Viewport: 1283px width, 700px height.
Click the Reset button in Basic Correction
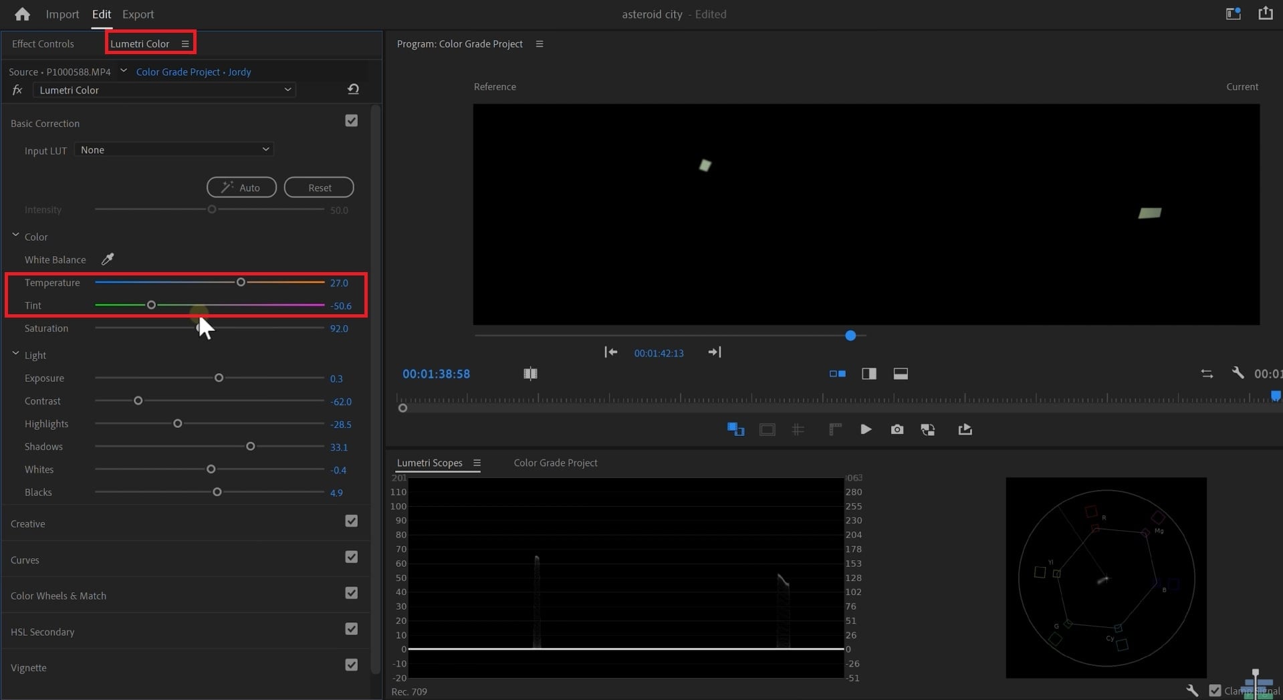click(319, 188)
